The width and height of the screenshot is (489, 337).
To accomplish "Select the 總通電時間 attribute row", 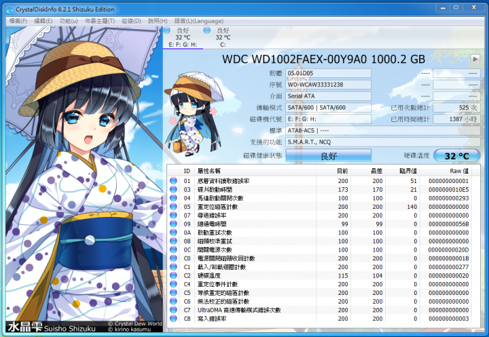I will (319, 224).
